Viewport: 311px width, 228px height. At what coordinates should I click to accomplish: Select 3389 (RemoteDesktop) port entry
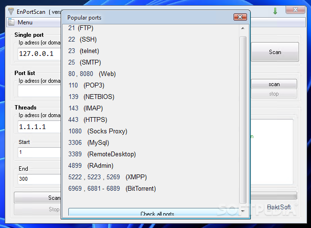pos(102,154)
